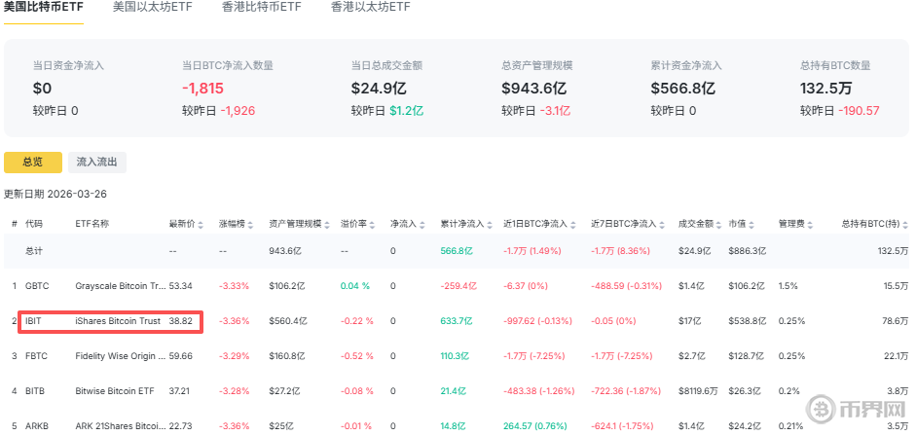916x436 pixels.
Task: Open 香港比特币ETF tab
Action: click(x=262, y=7)
